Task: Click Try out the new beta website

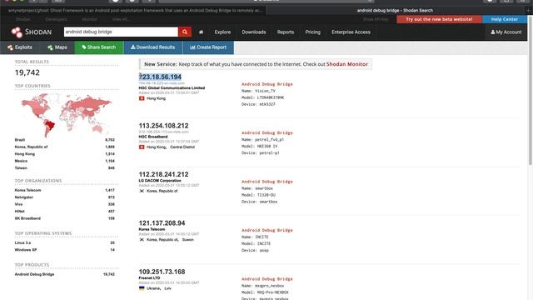Action: click(439, 19)
